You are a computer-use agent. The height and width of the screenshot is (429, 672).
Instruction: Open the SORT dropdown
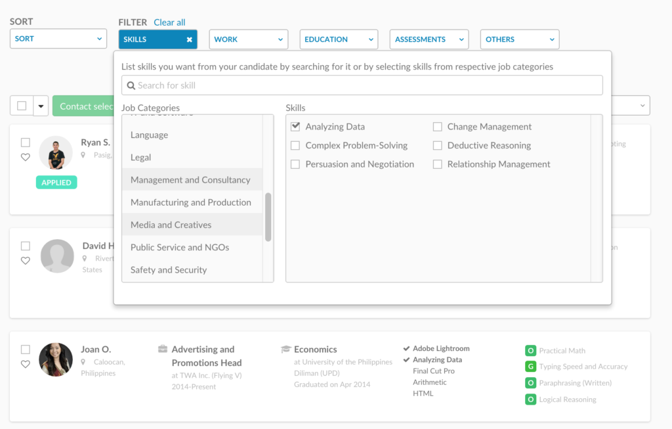[58, 38]
